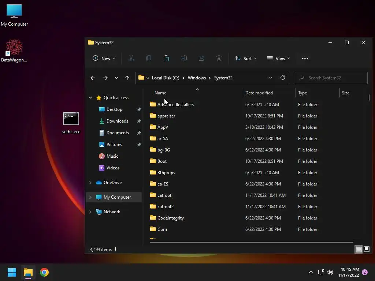The width and height of the screenshot is (375, 281).
Task: Click the Local Disk (C:) breadcrumb
Action: pyautogui.click(x=166, y=78)
